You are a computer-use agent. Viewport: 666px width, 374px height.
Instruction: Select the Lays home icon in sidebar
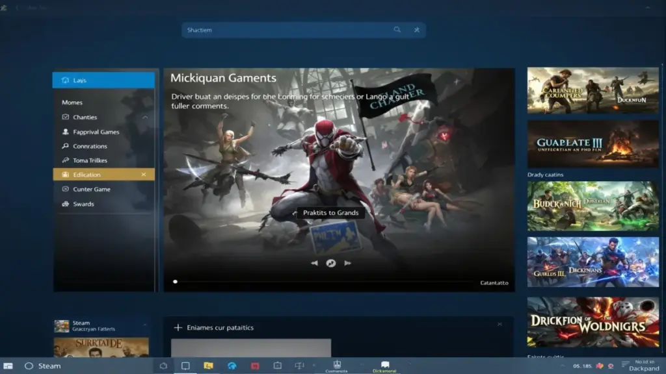65,79
